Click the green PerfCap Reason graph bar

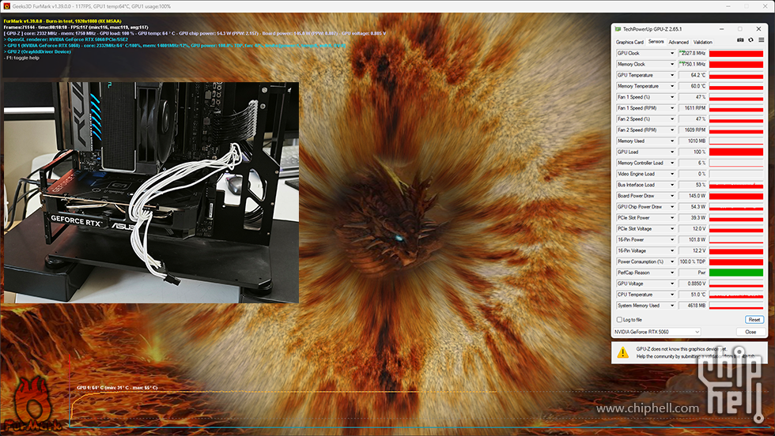(x=736, y=272)
